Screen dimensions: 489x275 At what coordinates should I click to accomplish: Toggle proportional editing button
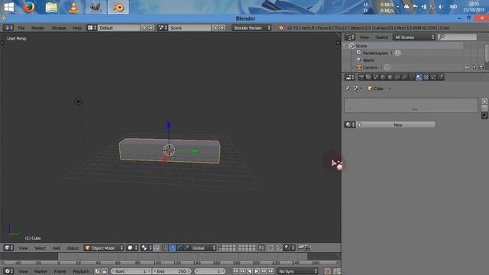pos(270,247)
